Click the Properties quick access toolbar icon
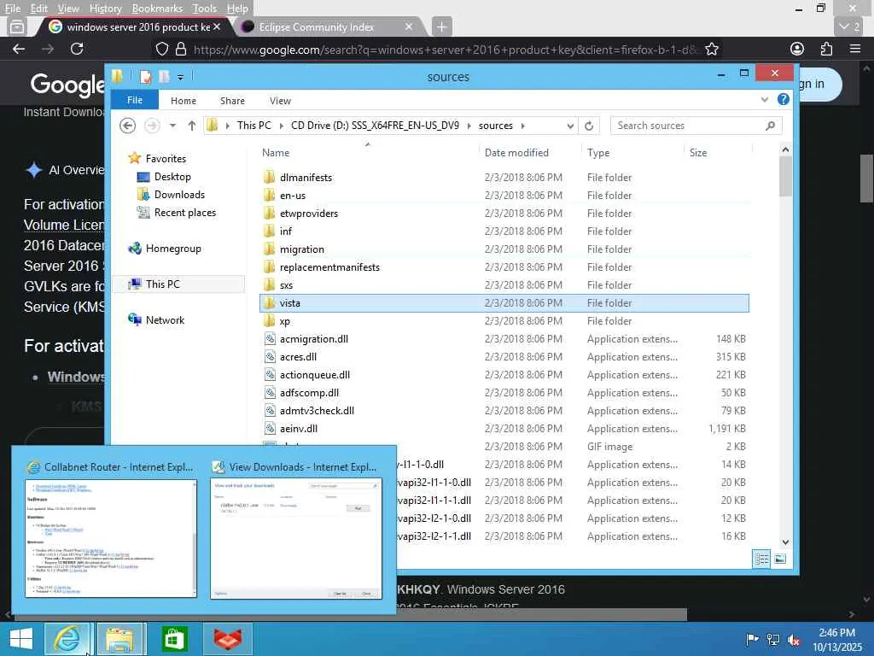The width and height of the screenshot is (874, 656). [x=145, y=76]
